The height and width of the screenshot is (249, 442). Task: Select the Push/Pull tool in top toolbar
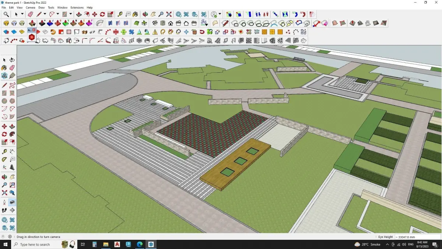click(x=78, y=14)
